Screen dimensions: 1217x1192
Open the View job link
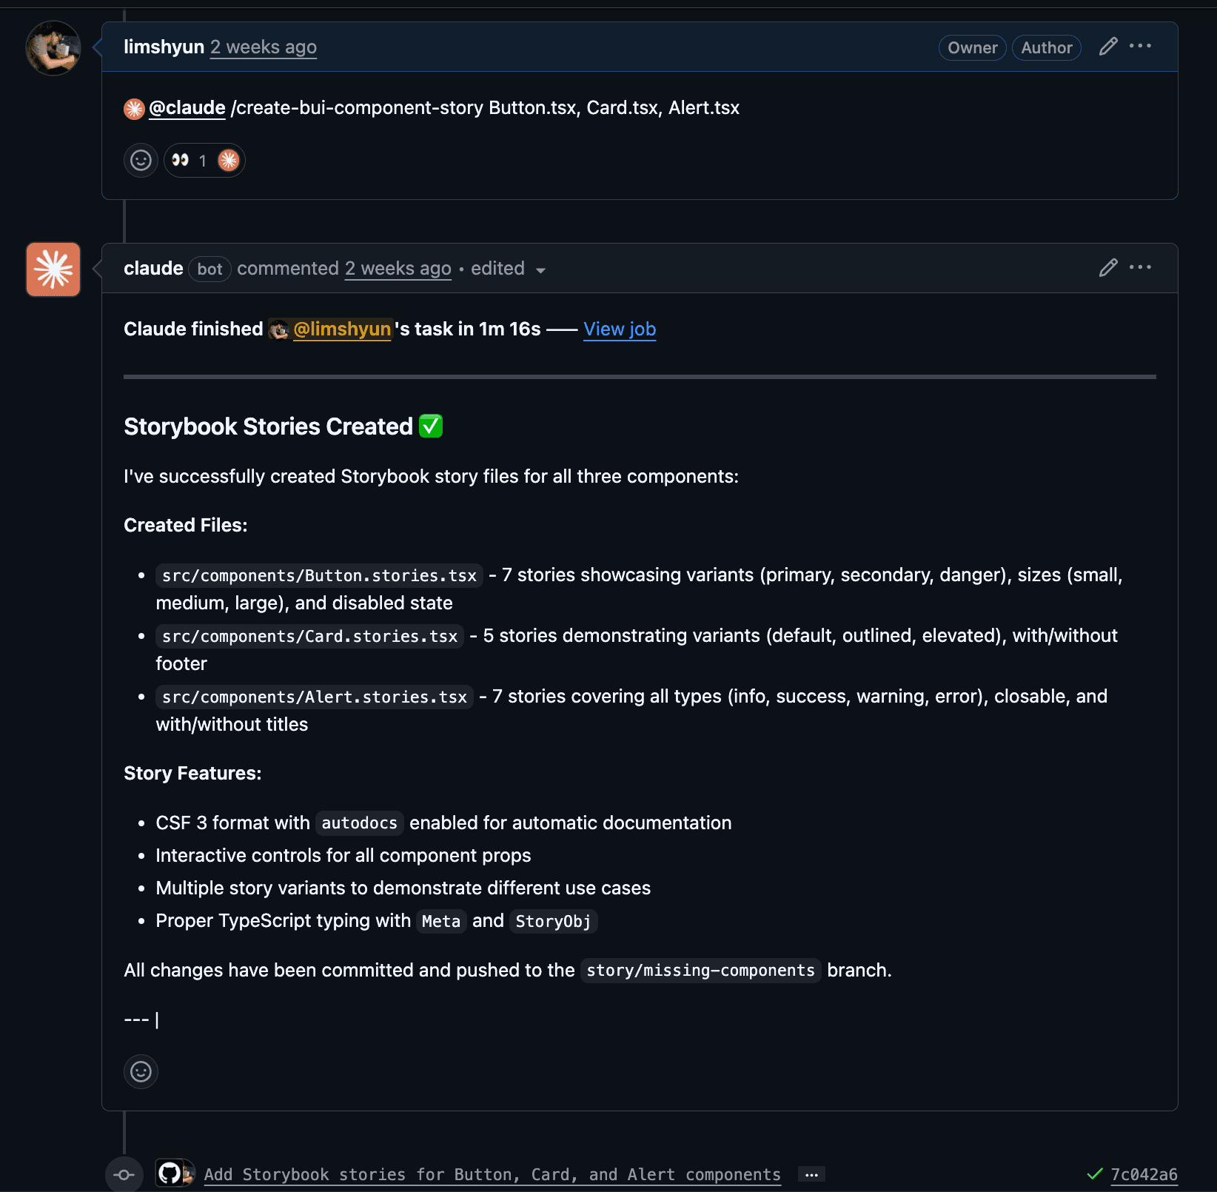coord(620,329)
